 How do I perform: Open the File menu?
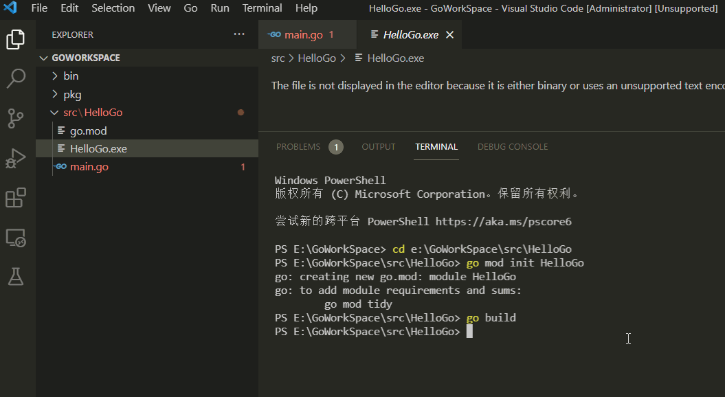tap(39, 8)
